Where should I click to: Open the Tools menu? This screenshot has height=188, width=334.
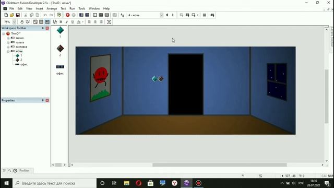[x=81, y=8]
